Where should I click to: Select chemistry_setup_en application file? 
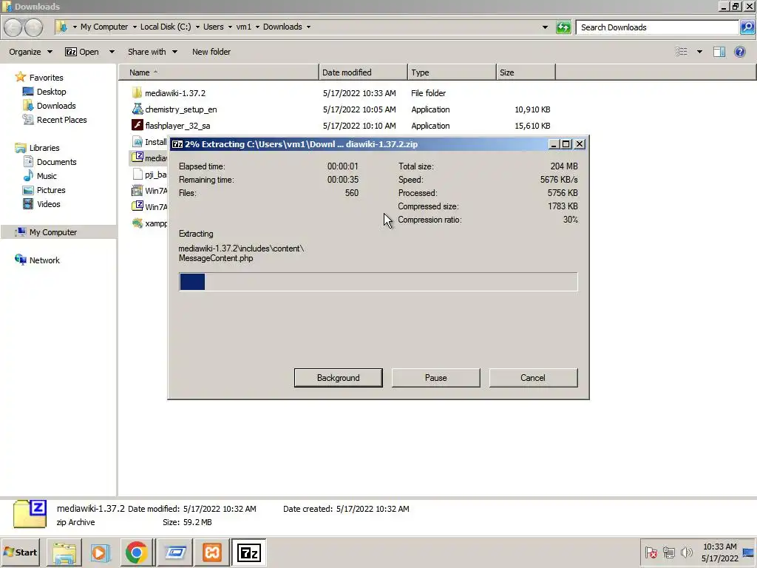pyautogui.click(x=181, y=109)
